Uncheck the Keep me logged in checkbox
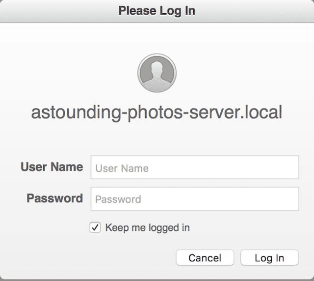This screenshot has width=314, height=281. click(96, 228)
